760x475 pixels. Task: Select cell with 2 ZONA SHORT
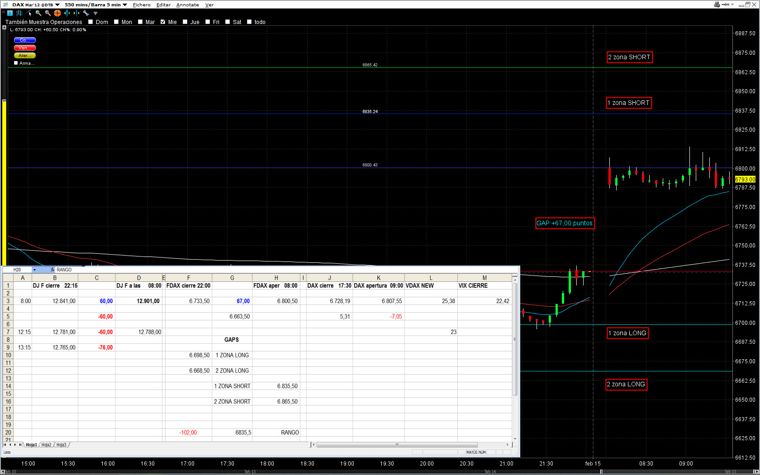[232, 401]
